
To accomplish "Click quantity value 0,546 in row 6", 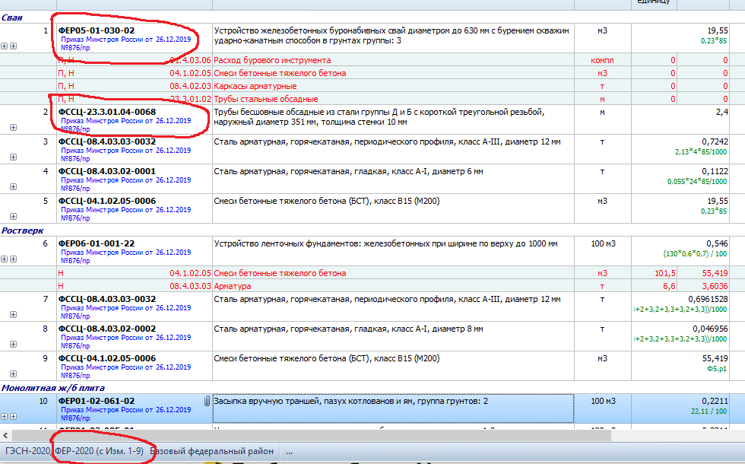I will click(x=717, y=243).
